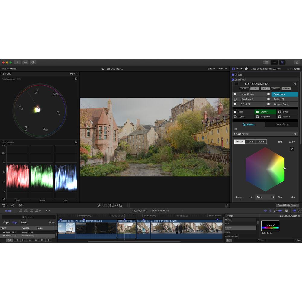Click the Save Effects Preset button
The image size is (302, 302).
click(287, 205)
